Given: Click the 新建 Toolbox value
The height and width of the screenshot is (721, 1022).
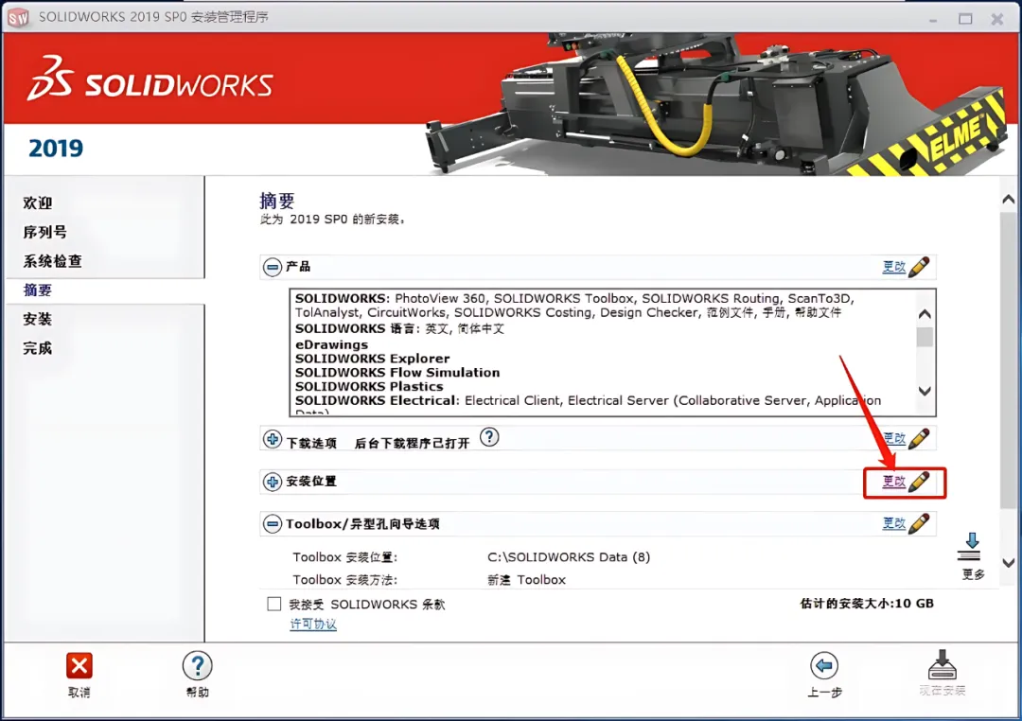Looking at the screenshot, I should tap(527, 579).
